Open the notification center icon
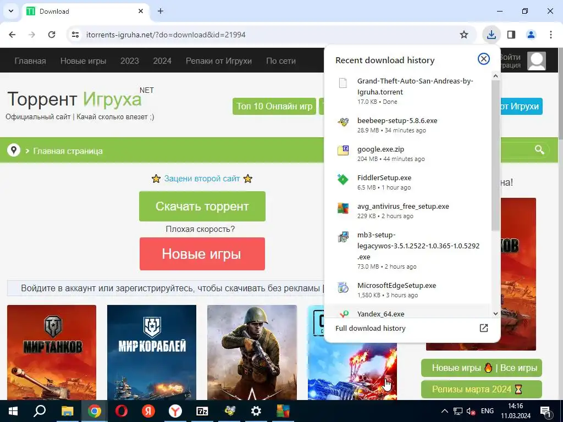Screen dimensions: 563x422 point(545,411)
